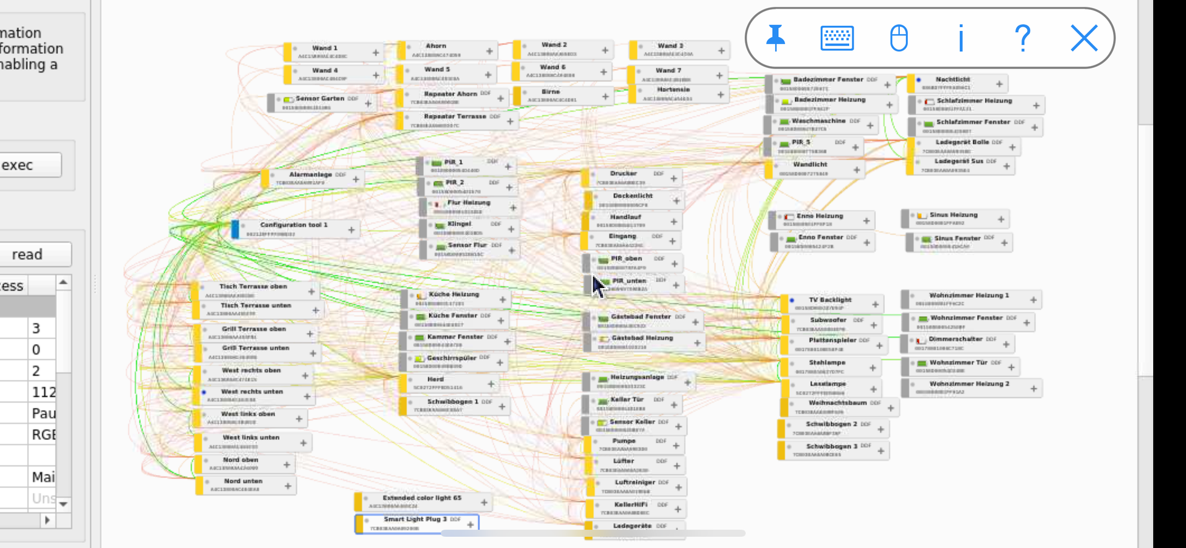Click the table scrollbar up arrow
The height and width of the screenshot is (548, 1186).
[63, 283]
